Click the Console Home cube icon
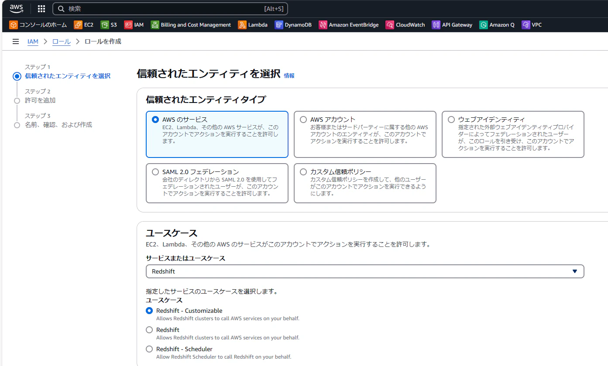Viewport: 608px width, 366px height. [14, 25]
